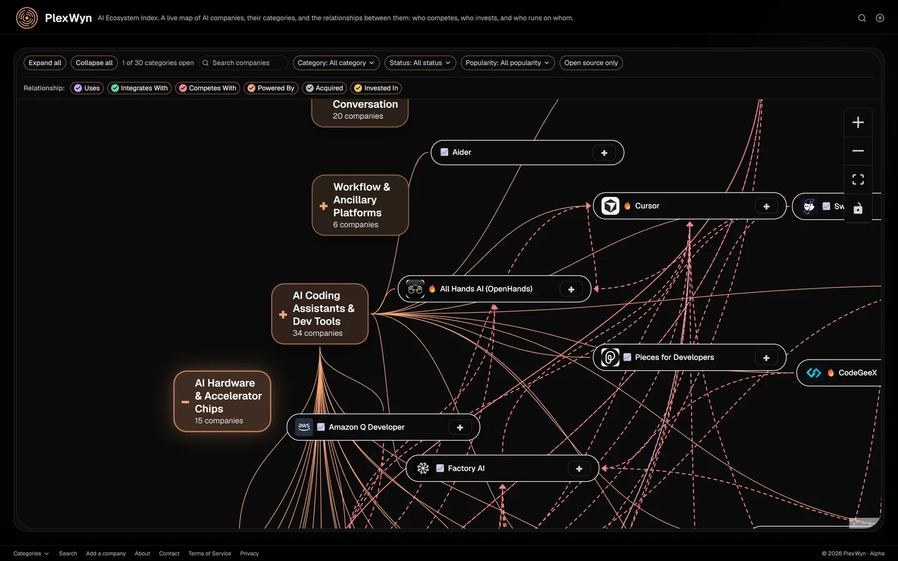Open the Status: All status dropdown
Image resolution: width=898 pixels, height=561 pixels.
click(x=420, y=63)
